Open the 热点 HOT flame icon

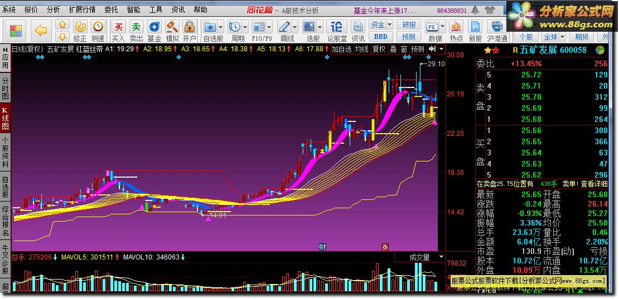[456, 27]
